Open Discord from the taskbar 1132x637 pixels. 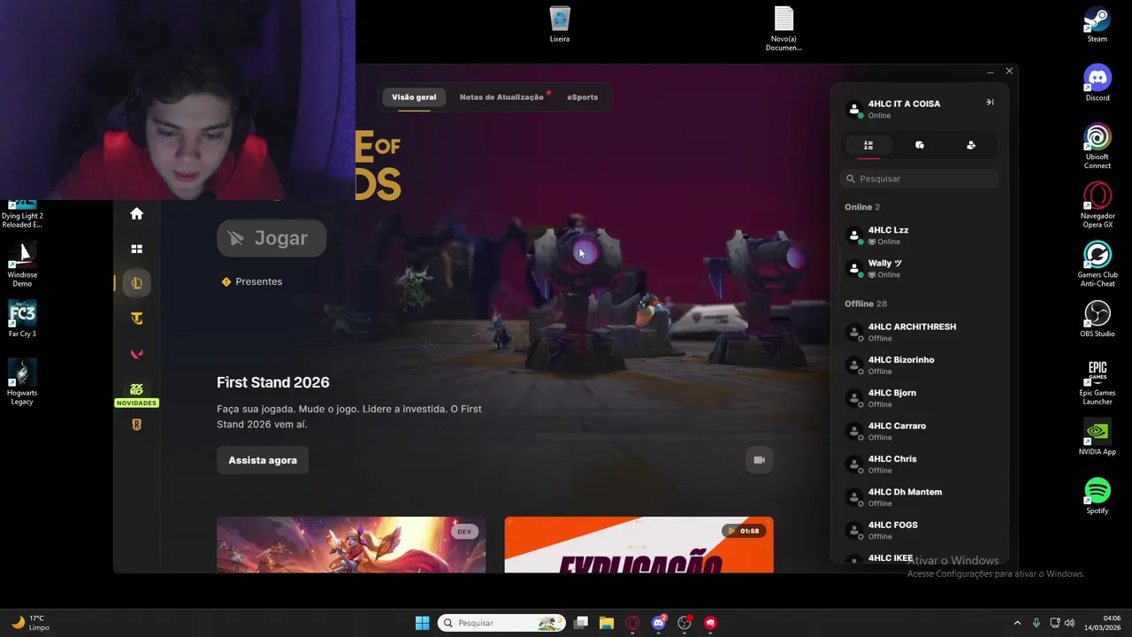tap(659, 623)
